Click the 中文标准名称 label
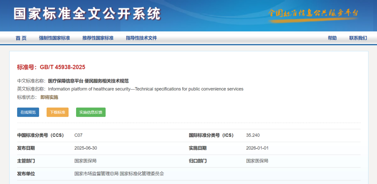The image size is (377, 184). point(31,81)
